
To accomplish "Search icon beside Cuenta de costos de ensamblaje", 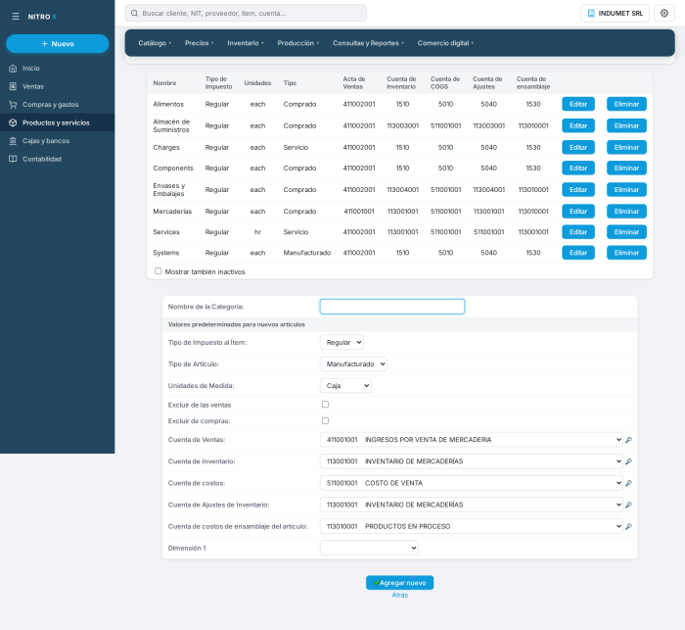I will click(x=628, y=526).
